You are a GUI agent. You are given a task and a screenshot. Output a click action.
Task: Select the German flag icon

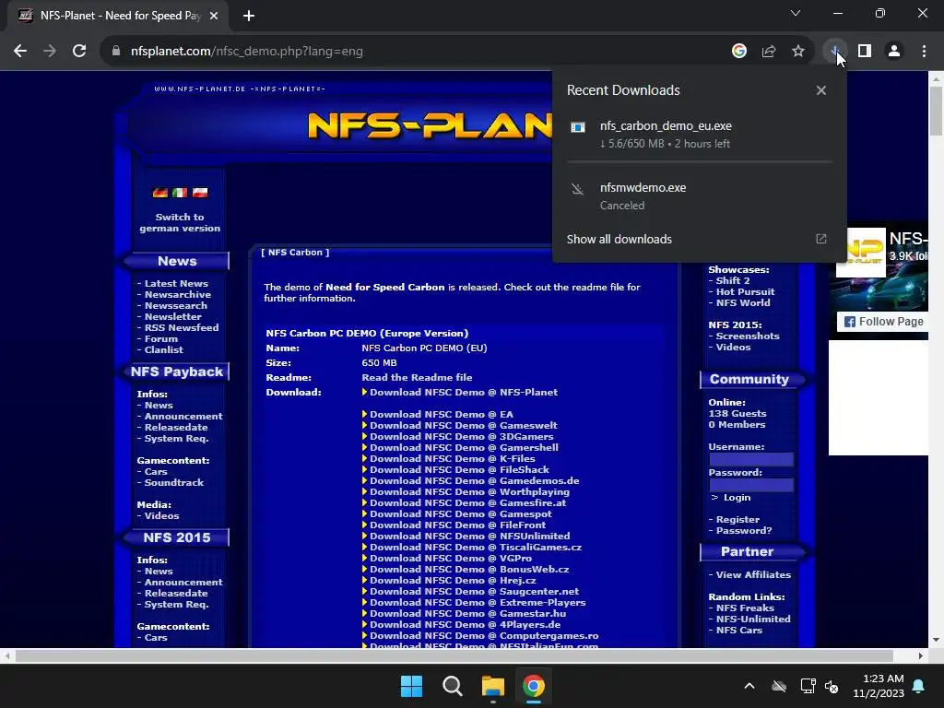point(160,193)
